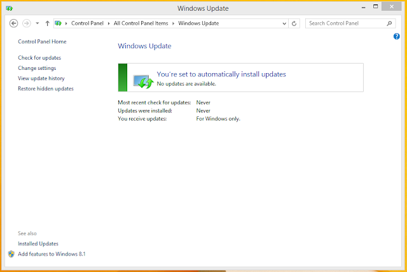407x272 pixels.
Task: Click "You receive updates:" label
Action: (142, 118)
